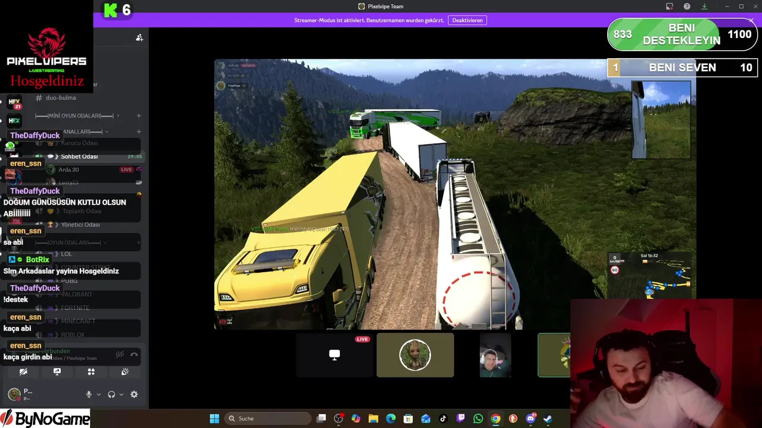
Task: Open TikTok from the taskbar
Action: point(443,418)
